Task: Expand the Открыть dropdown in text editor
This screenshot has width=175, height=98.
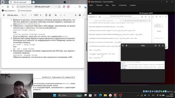Action: tap(93, 17)
